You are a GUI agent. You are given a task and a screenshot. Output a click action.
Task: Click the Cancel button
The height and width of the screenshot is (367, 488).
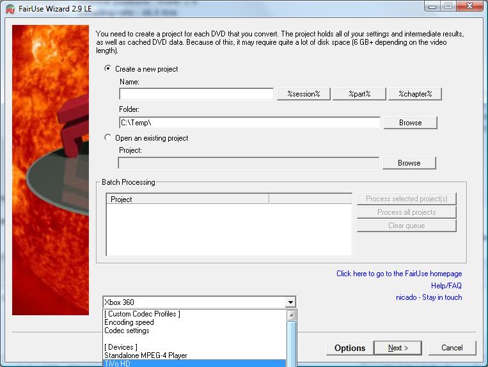pos(452,348)
